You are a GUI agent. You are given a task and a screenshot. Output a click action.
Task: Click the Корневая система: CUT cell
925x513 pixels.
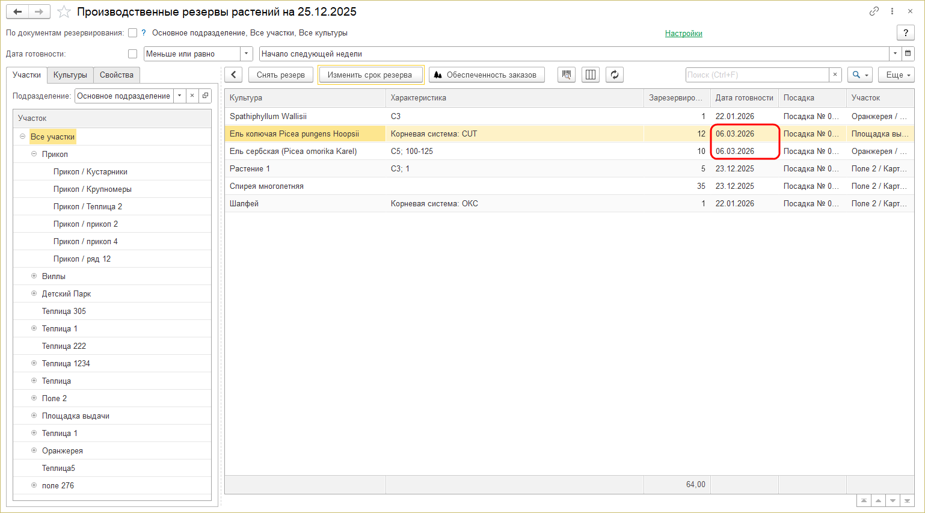[x=514, y=134]
